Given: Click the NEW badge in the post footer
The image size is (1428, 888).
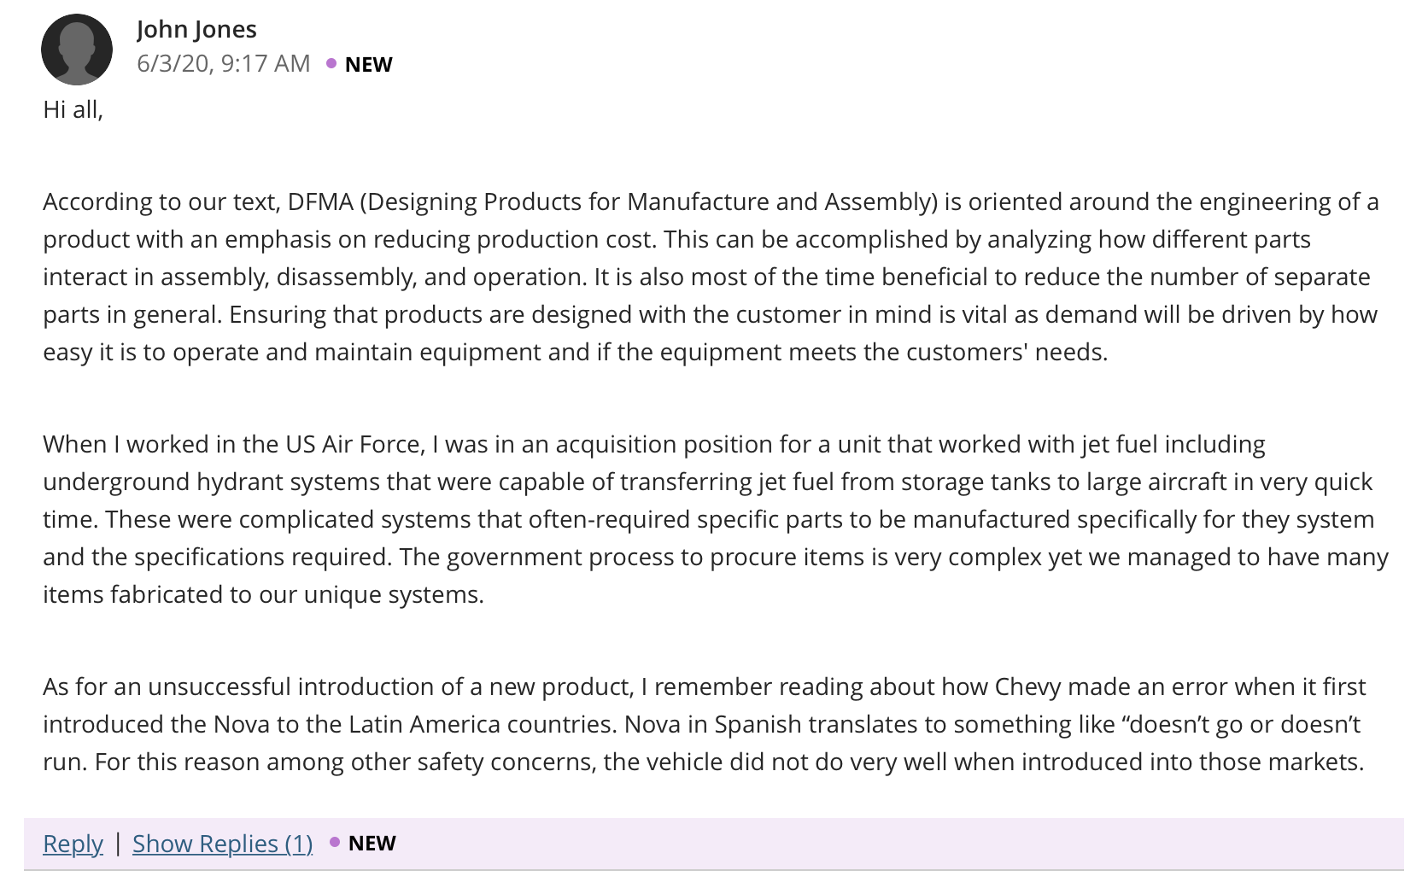Looking at the screenshot, I should coord(372,843).
